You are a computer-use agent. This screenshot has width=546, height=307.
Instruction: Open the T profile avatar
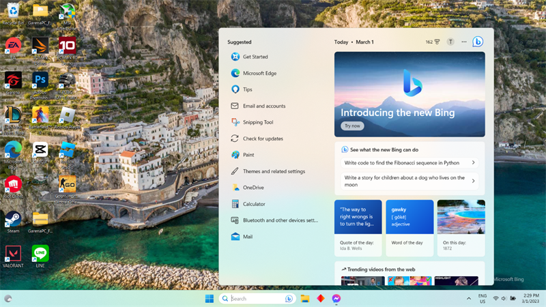coord(450,42)
